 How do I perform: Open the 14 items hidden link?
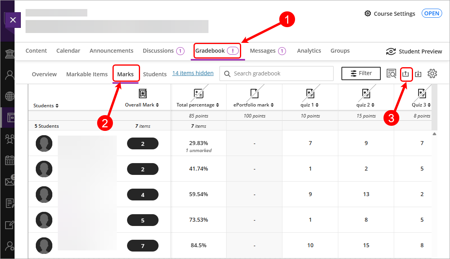point(193,73)
